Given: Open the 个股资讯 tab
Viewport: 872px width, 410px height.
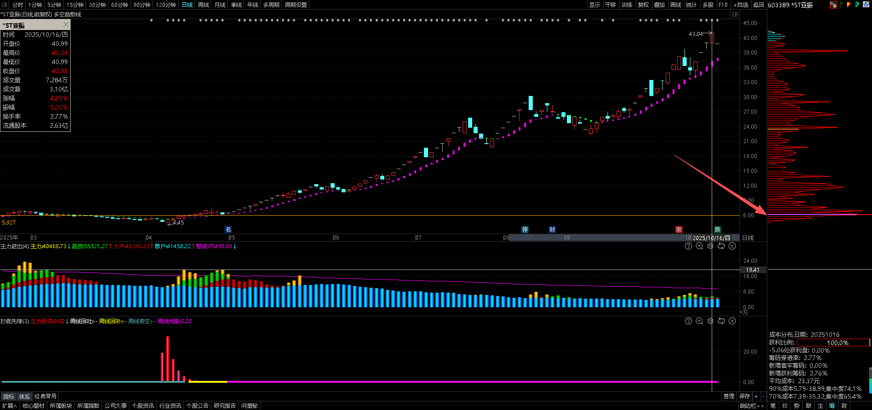Looking at the screenshot, I should pyautogui.click(x=143, y=405).
